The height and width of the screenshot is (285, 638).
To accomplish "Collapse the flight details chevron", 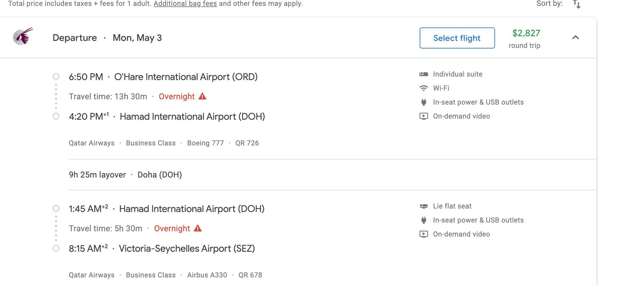I will click(575, 38).
